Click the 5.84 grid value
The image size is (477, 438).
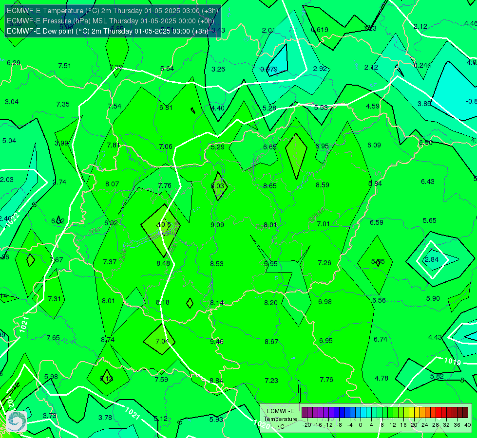pyautogui.click(x=375, y=183)
